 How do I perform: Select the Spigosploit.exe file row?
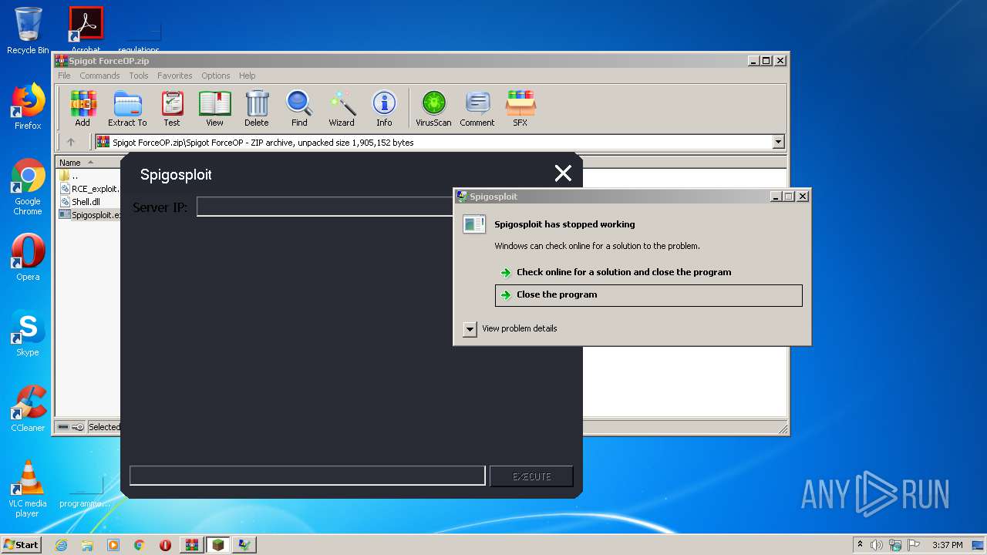click(x=89, y=215)
